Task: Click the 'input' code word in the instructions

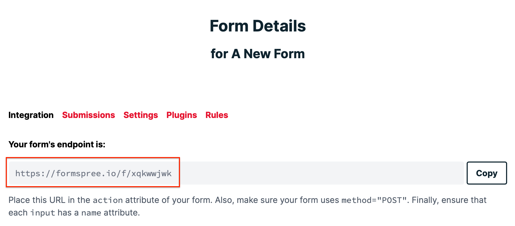Action: (43, 213)
